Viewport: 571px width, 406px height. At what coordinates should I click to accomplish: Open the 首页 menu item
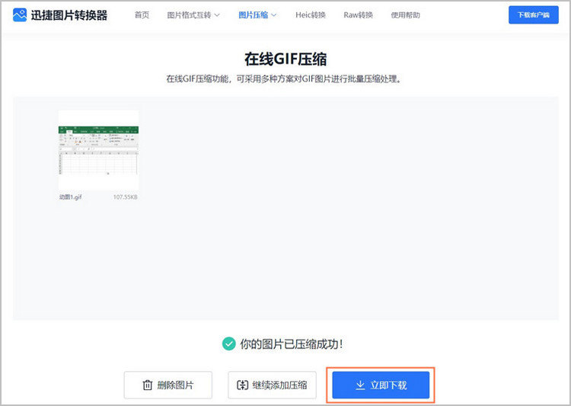[x=142, y=15]
